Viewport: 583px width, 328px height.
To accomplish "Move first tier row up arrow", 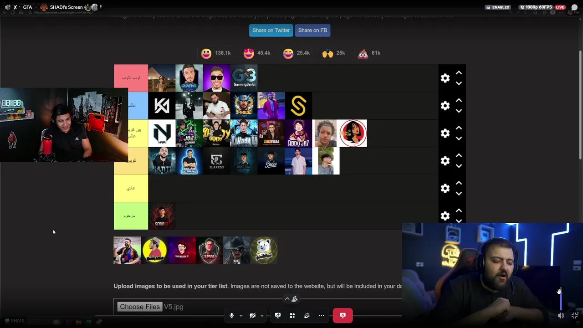I will [x=459, y=73].
